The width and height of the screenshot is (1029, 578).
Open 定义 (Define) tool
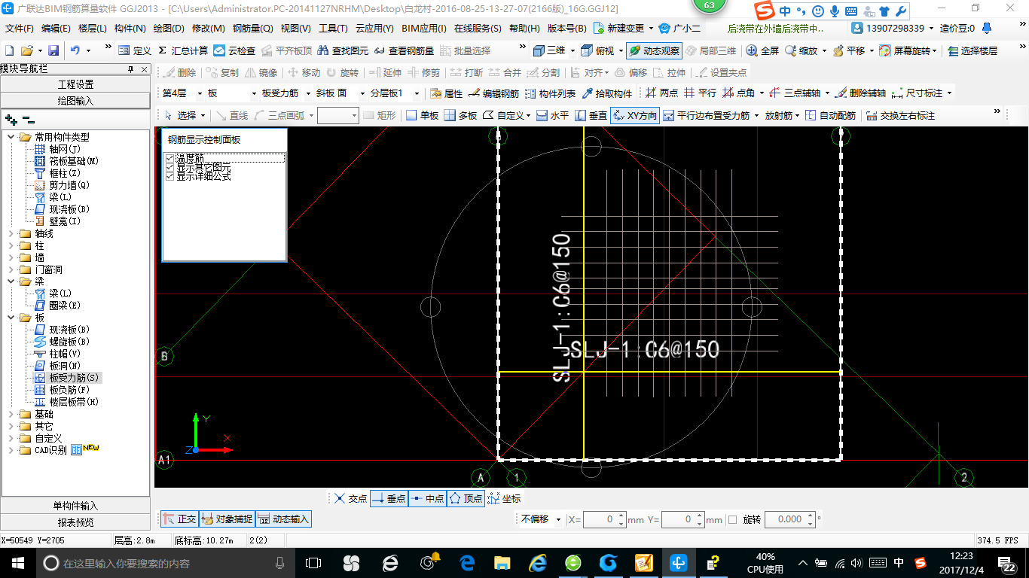[135, 50]
